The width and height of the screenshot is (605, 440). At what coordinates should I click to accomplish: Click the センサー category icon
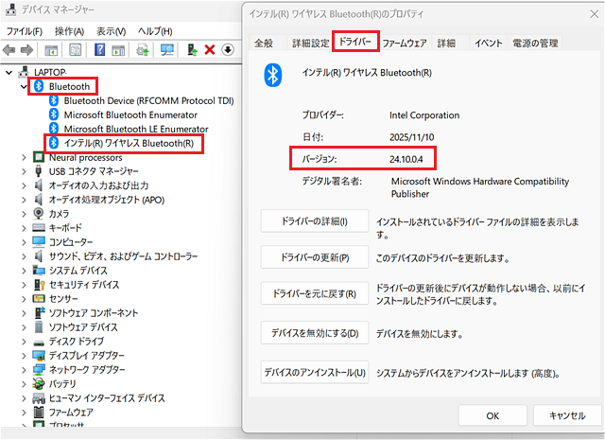pyautogui.click(x=39, y=299)
